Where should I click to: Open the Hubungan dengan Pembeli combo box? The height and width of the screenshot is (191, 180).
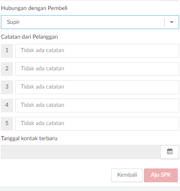click(x=90, y=22)
